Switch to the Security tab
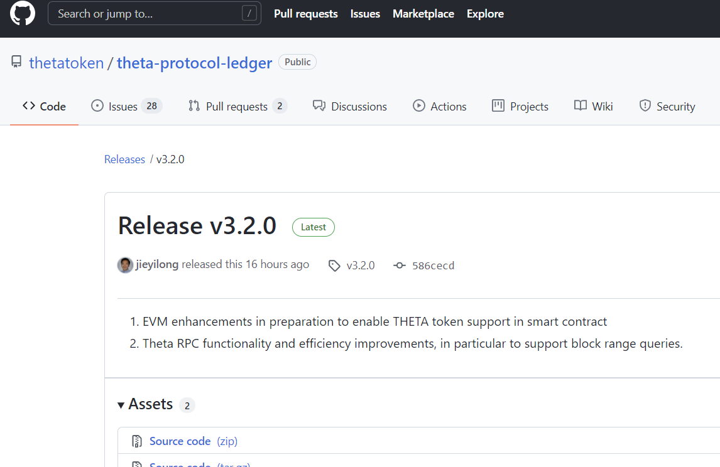This screenshot has width=720, height=467. 667,107
